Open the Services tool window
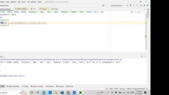This screenshot has height=95, width=169. click(70, 86)
